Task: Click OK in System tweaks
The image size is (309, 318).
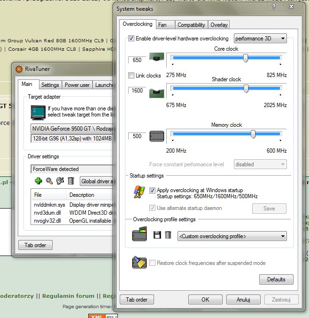Action: (x=205, y=299)
